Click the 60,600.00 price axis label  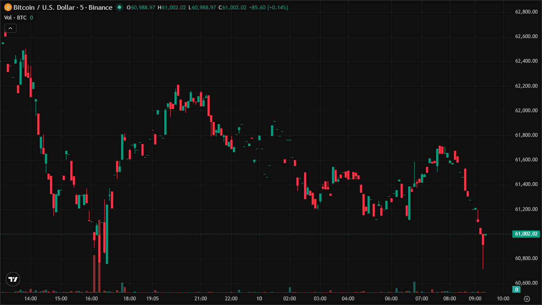pos(526,283)
